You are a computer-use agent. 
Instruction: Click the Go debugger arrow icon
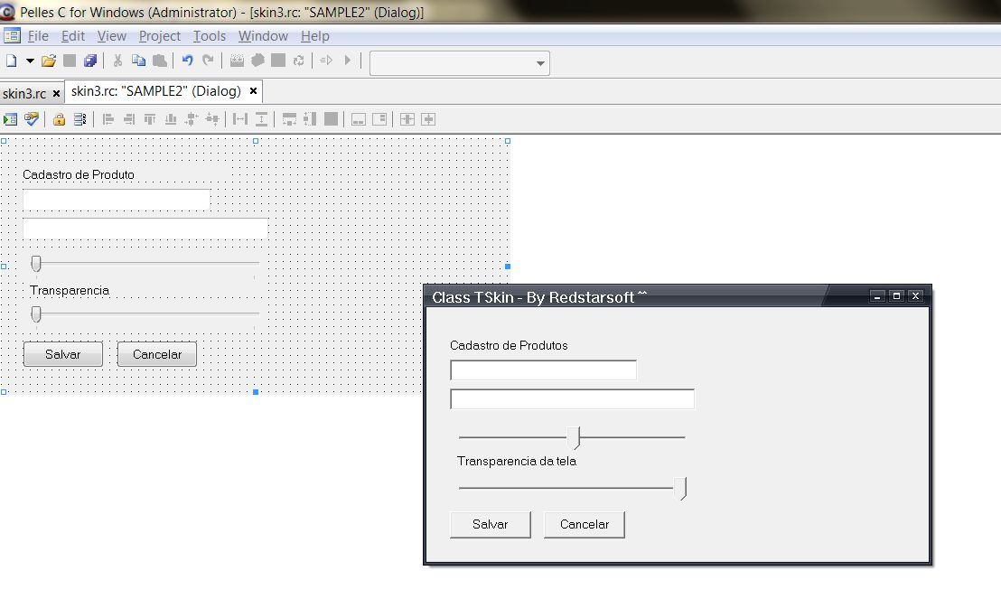[326, 61]
